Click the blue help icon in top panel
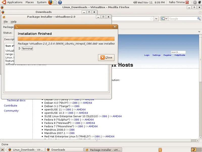202x152 pixels. point(60,2)
